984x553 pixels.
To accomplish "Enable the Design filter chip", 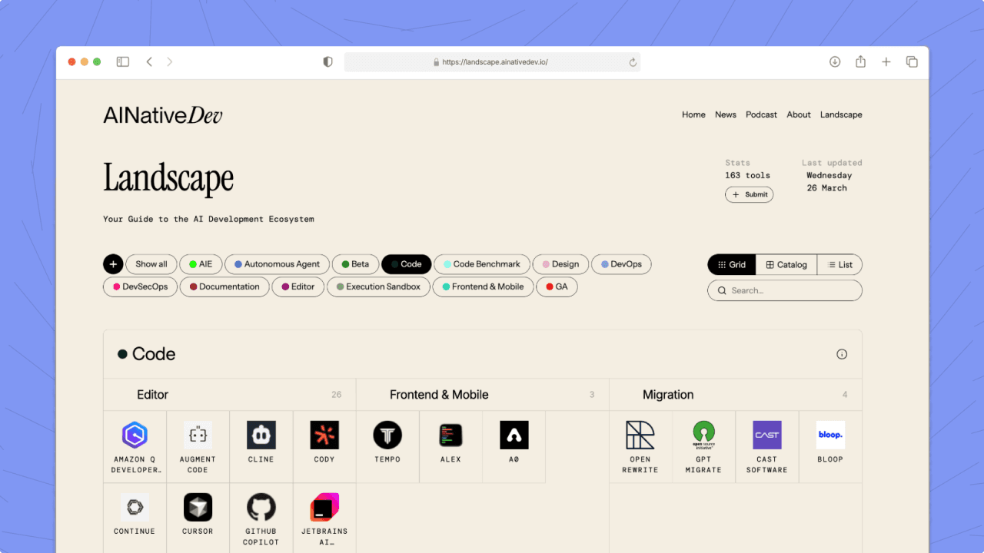I will tap(561, 264).
